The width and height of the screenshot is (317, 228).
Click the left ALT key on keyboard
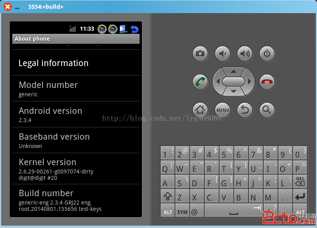click(167, 210)
